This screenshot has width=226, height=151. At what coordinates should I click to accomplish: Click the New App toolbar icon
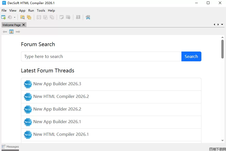[3, 17]
